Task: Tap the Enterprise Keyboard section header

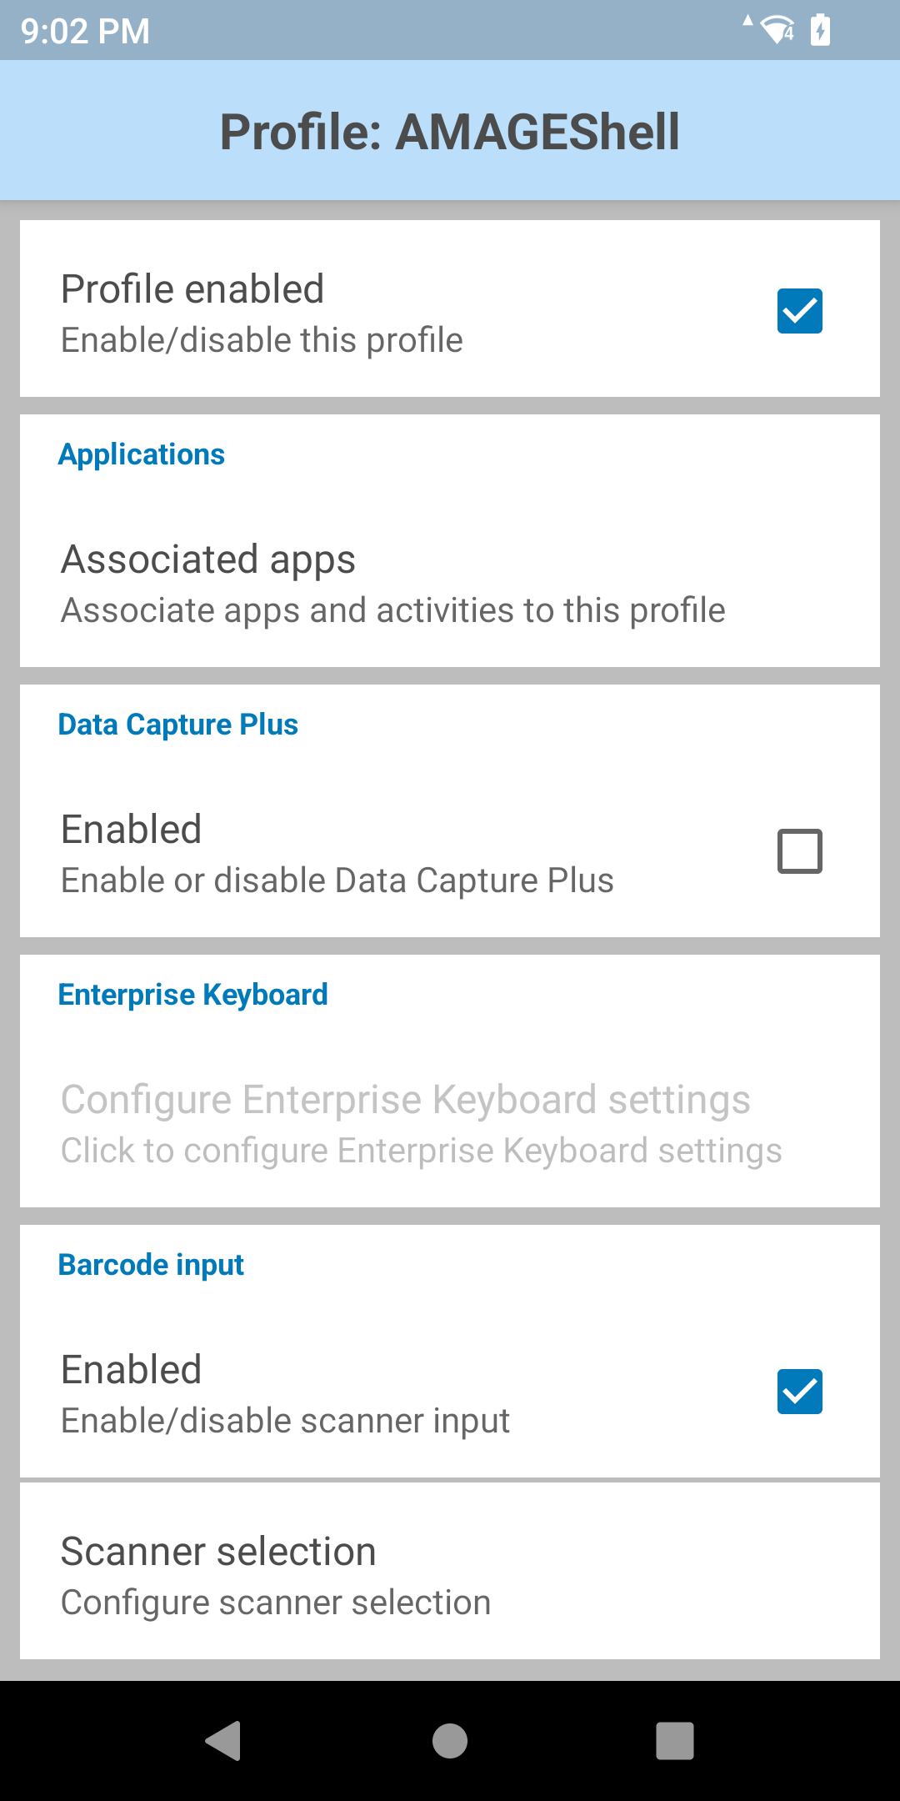Action: [192, 995]
